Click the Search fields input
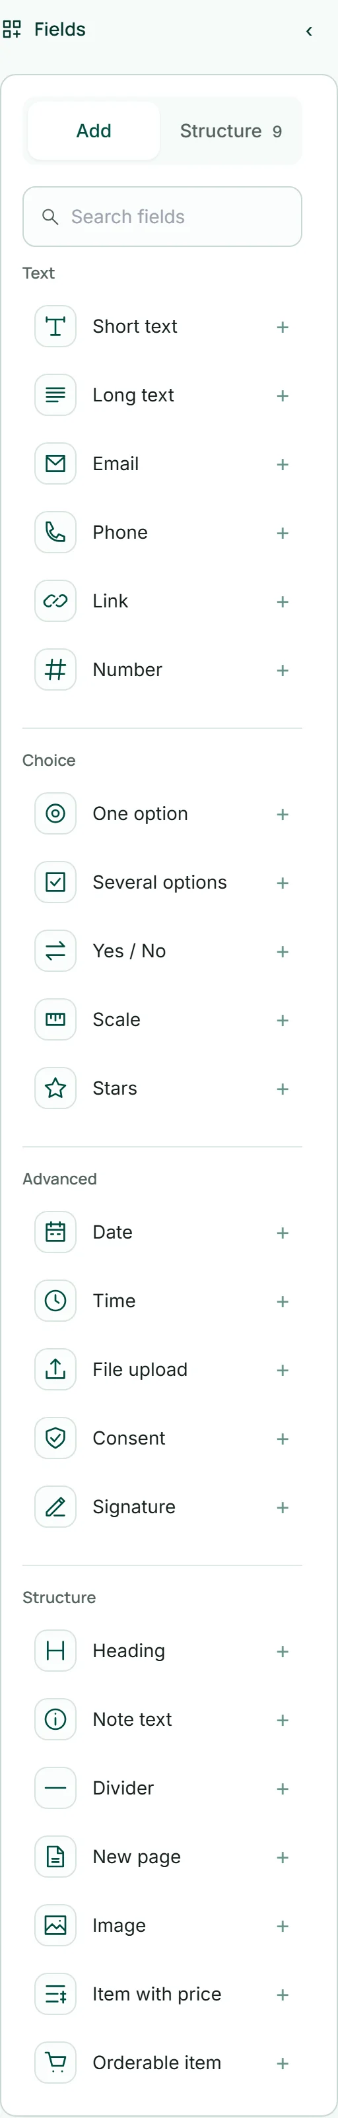Screen dimensions: 338x2118 coord(163,217)
